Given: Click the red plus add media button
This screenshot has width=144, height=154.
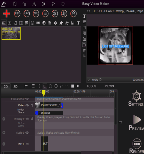Looking at the screenshot, I should click(x=6, y=14).
